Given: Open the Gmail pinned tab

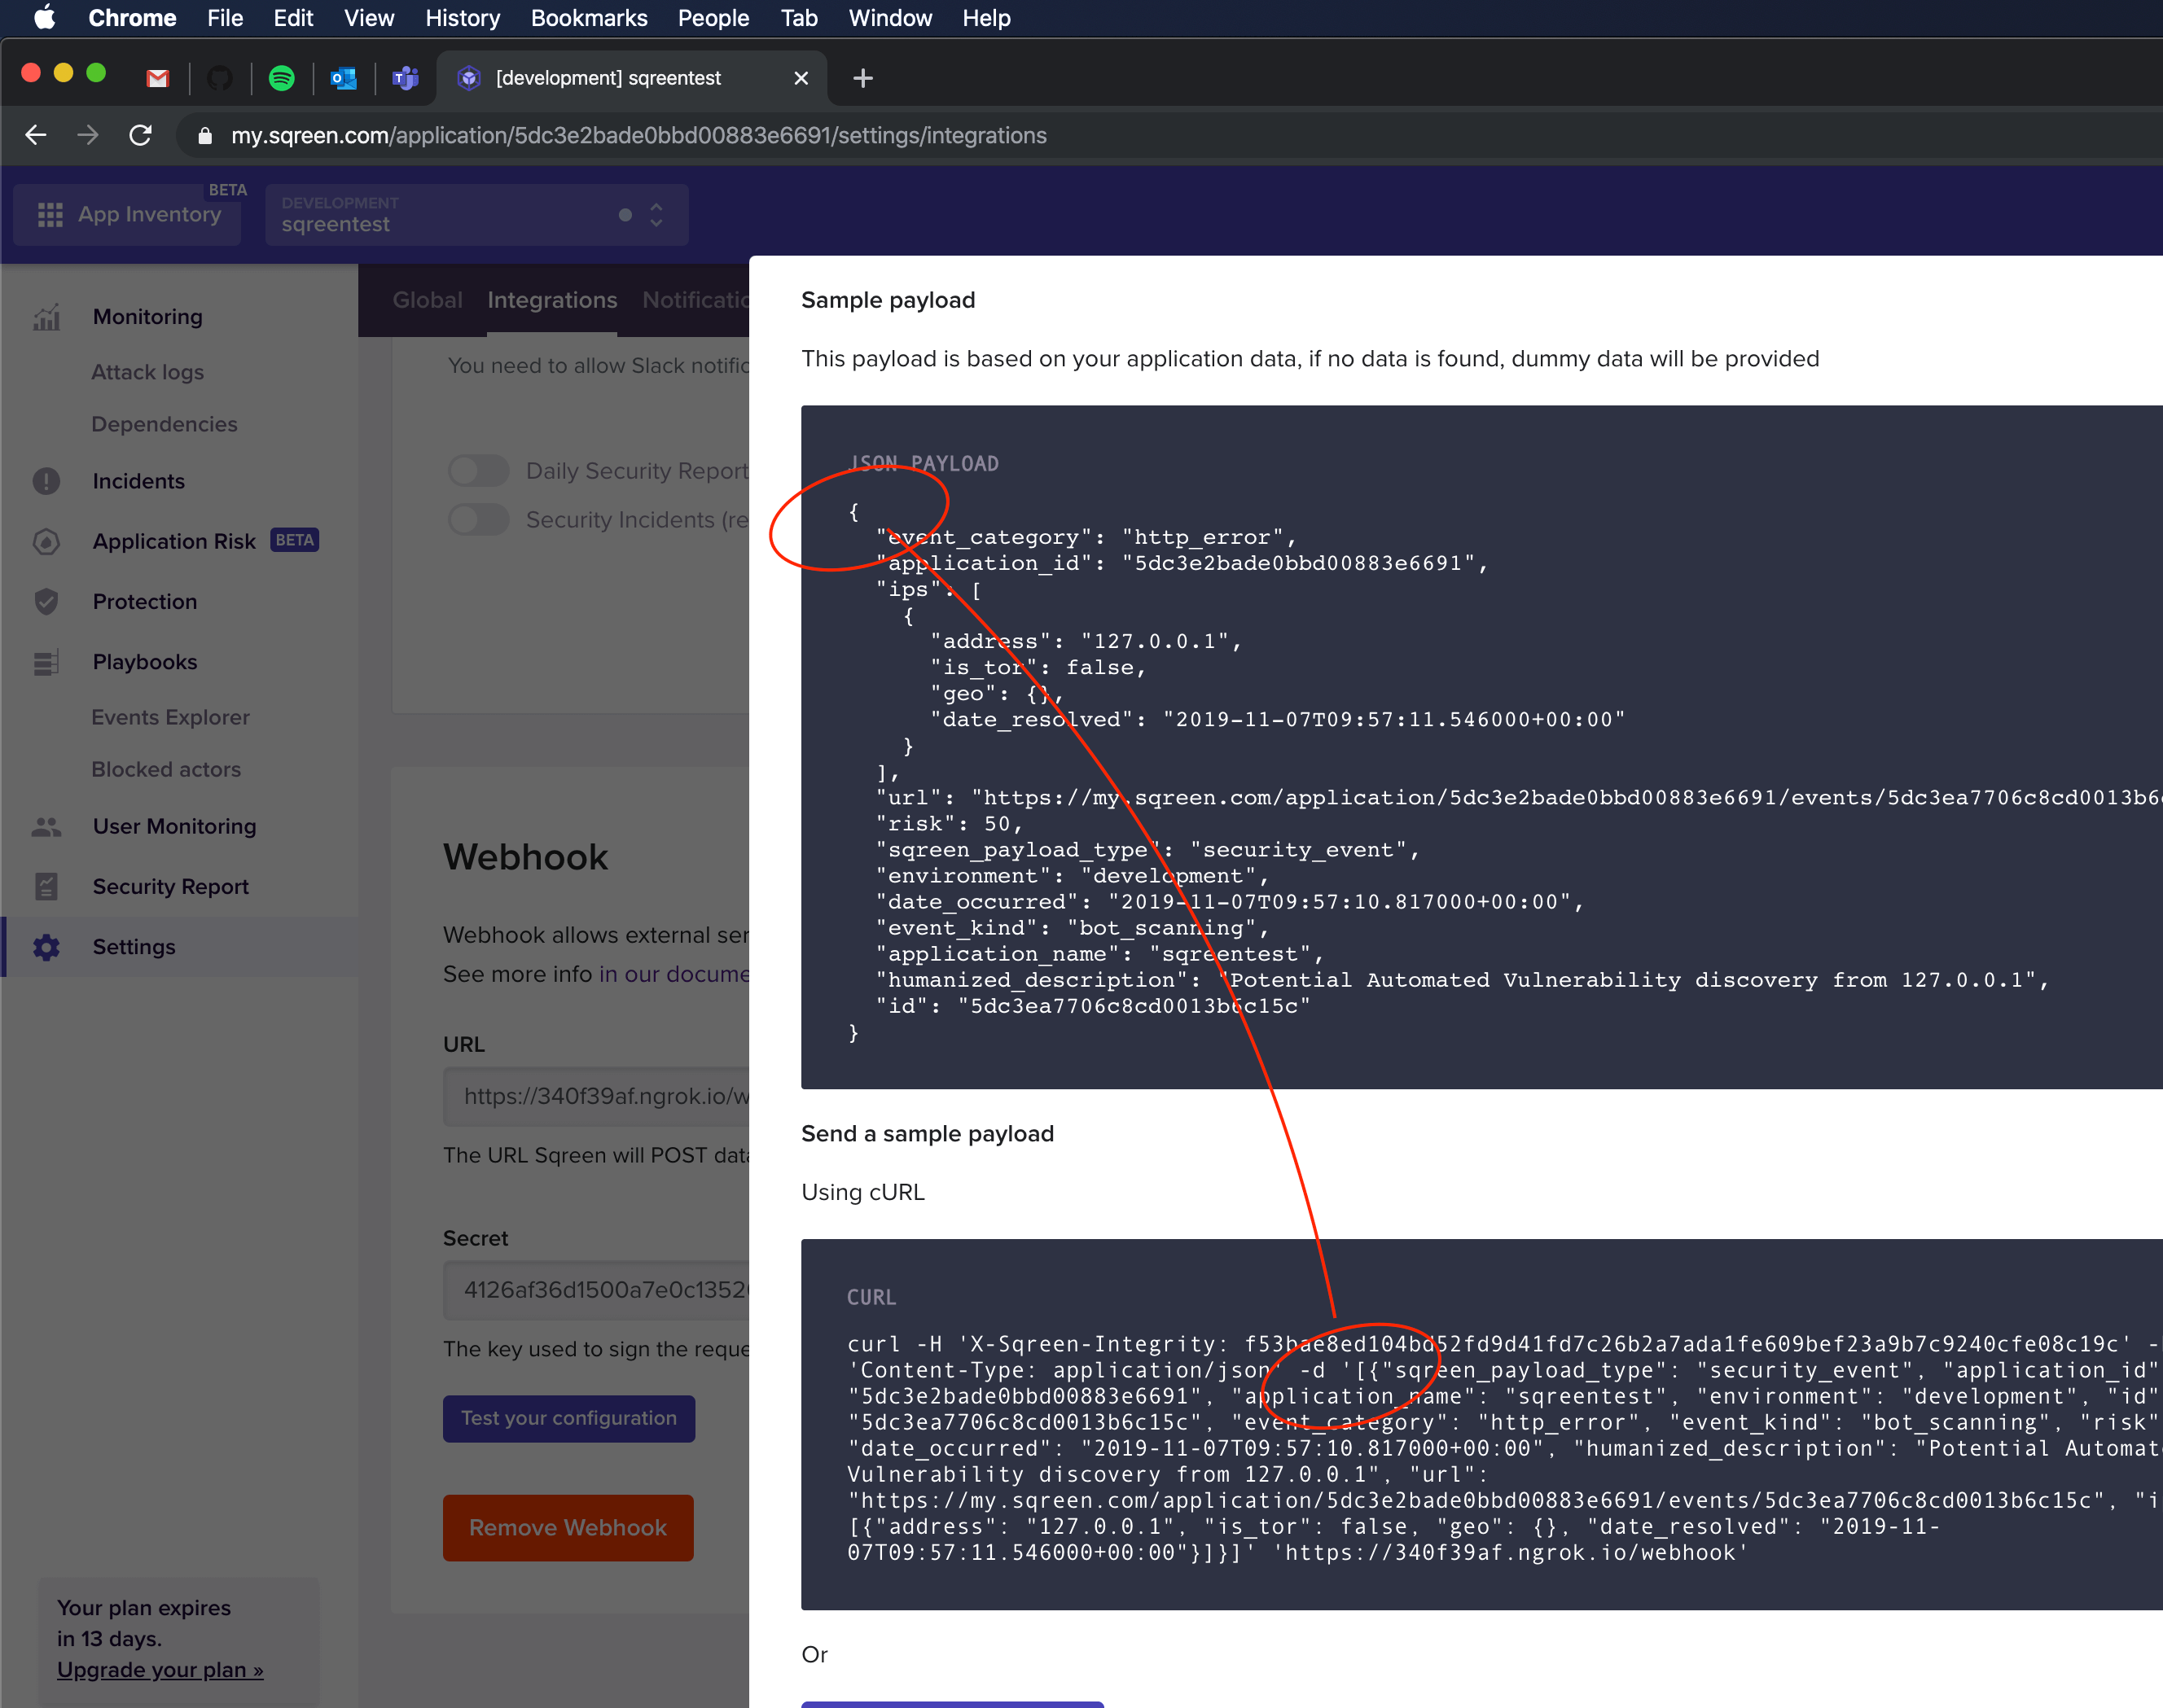Looking at the screenshot, I should click(157, 78).
